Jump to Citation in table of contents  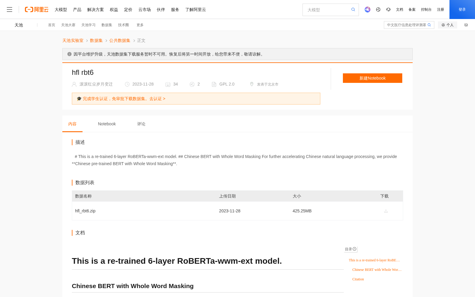[358, 279]
